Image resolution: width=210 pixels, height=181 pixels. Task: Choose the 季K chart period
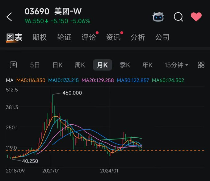tap(125, 65)
